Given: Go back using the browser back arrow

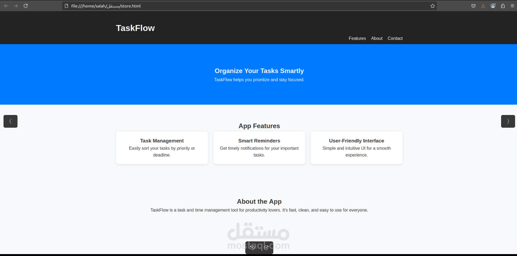Looking at the screenshot, I should tap(6, 6).
